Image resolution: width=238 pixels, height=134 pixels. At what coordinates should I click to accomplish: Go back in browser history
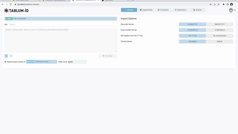(x=3, y=4)
